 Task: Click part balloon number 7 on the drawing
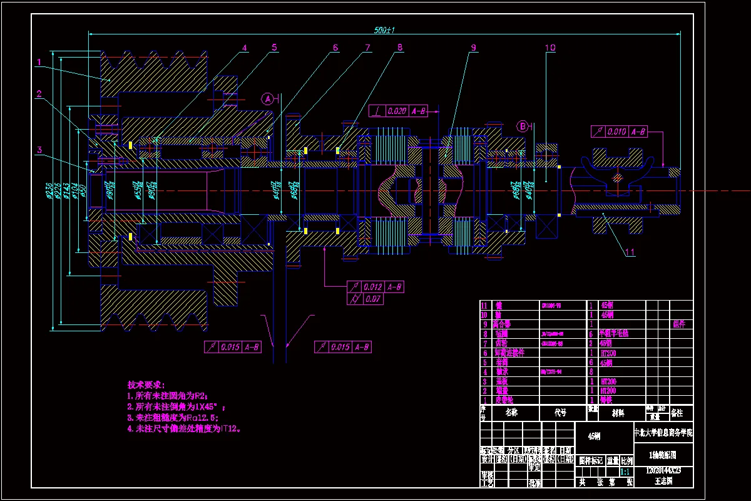tap(367, 47)
